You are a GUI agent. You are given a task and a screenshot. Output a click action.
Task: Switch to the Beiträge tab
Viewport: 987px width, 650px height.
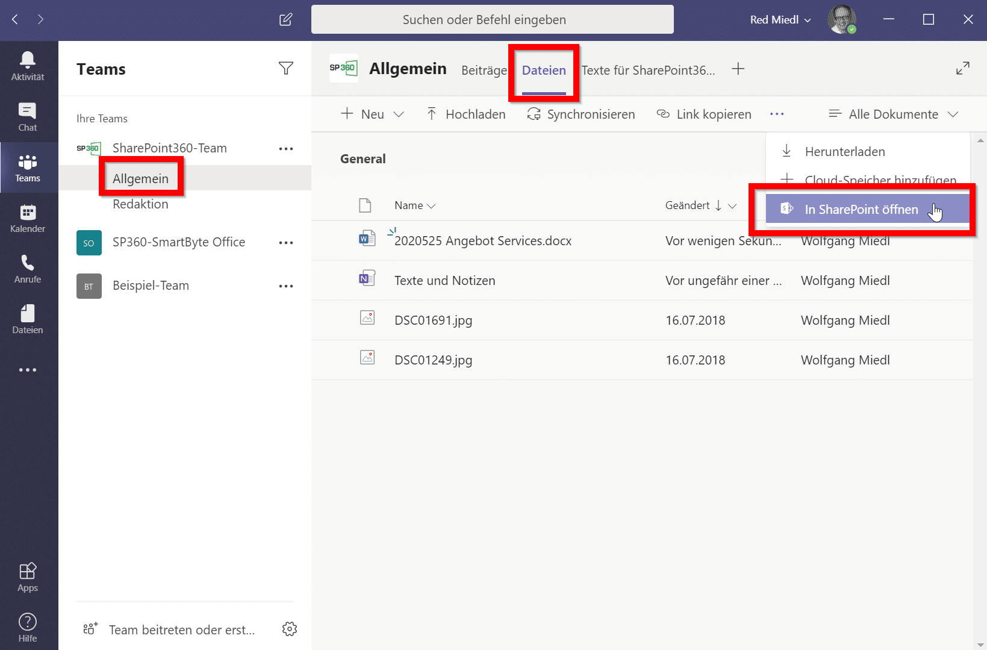point(484,70)
